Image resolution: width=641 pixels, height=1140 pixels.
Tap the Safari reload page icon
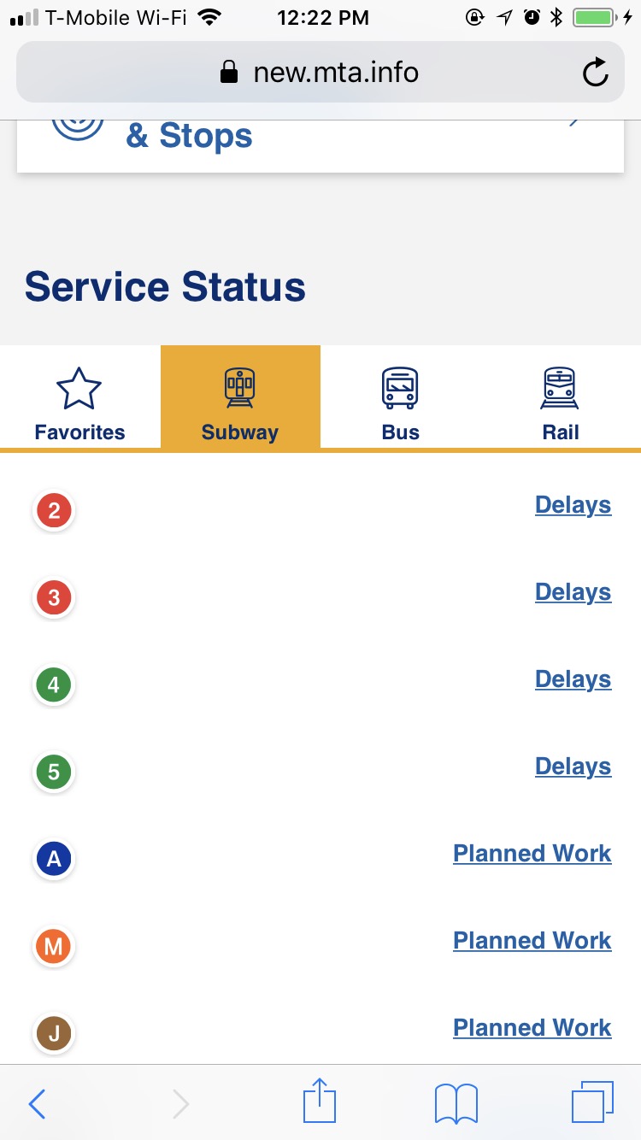(595, 73)
